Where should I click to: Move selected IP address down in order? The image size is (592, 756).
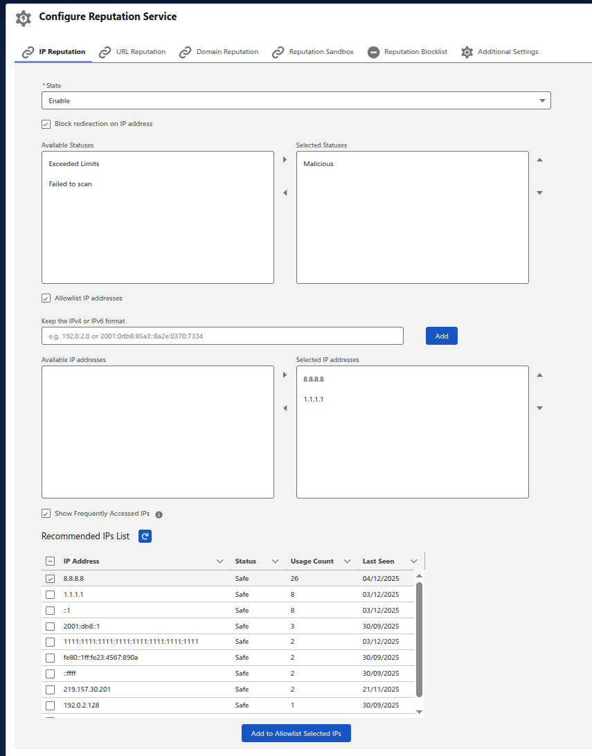pos(540,408)
